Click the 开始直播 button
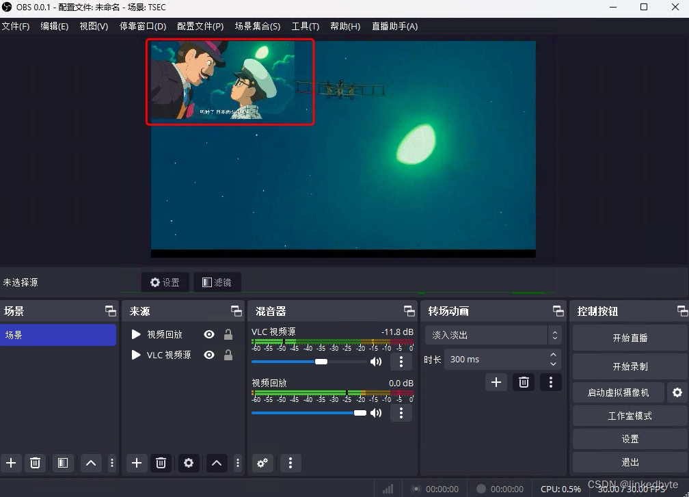Image resolution: width=689 pixels, height=497 pixels. (x=630, y=338)
